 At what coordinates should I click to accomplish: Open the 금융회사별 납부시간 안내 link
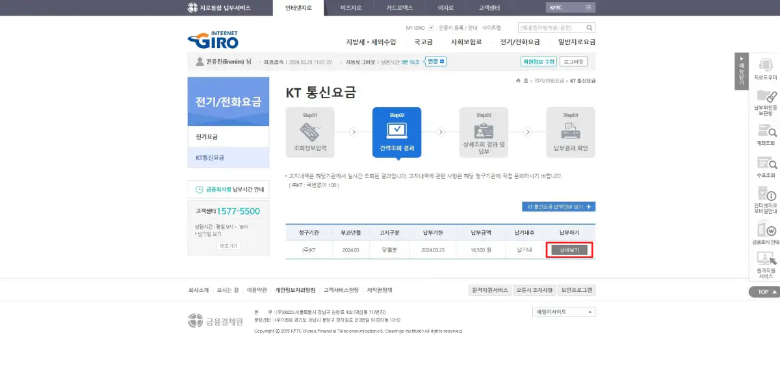click(x=228, y=190)
